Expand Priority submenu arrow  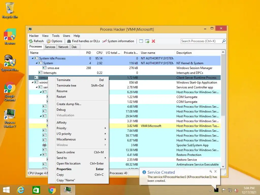[105, 128]
